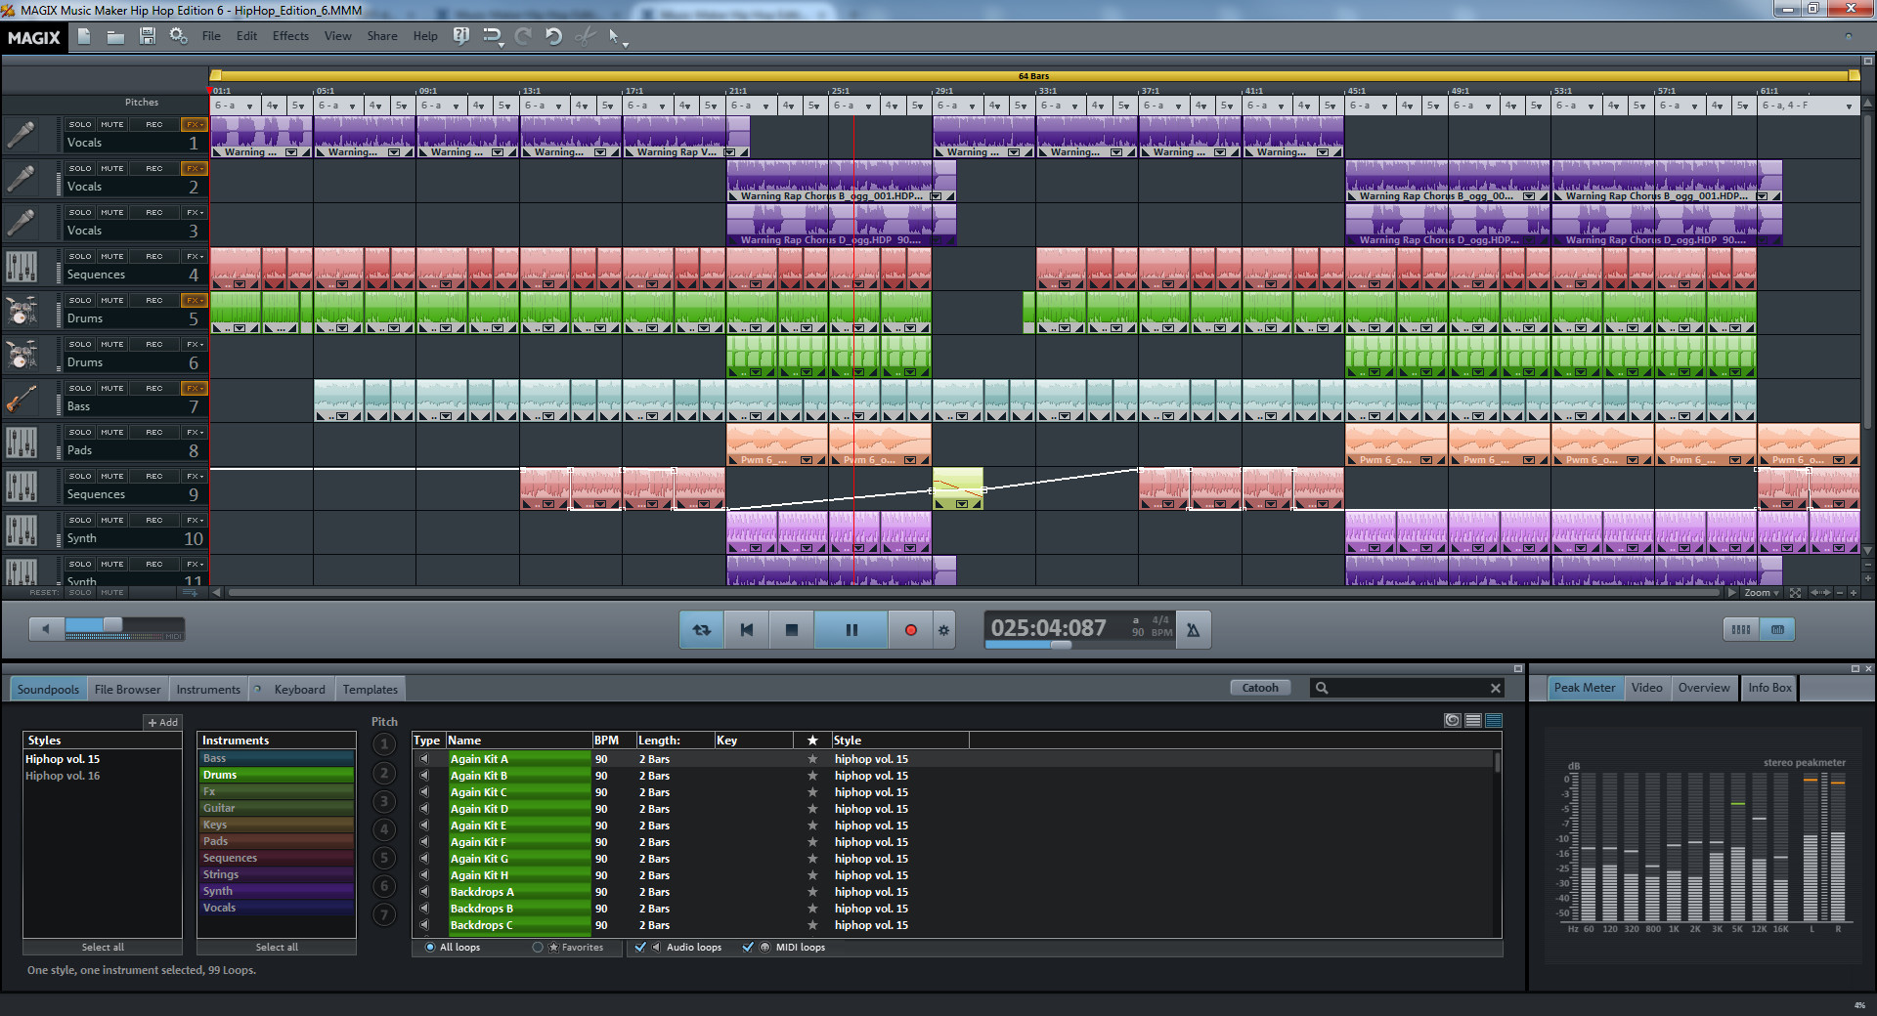The width and height of the screenshot is (1877, 1016).
Task: Solo the Bass track
Action: [79, 388]
